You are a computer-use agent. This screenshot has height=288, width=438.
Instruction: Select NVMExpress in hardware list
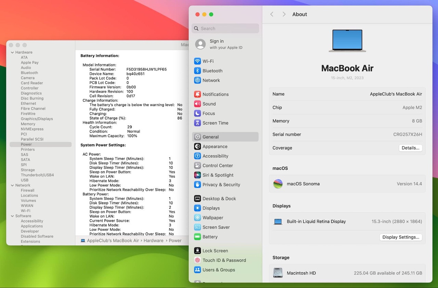point(32,129)
